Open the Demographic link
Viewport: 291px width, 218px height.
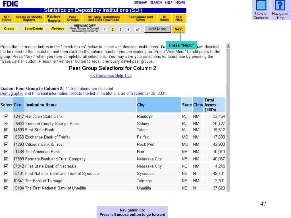pos(12,93)
